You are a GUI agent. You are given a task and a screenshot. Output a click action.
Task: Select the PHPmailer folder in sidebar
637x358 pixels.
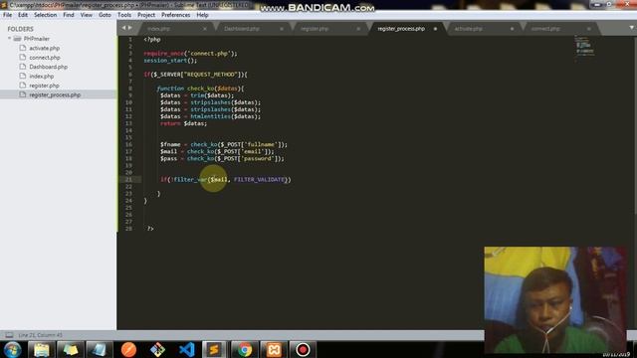pyautogui.click(x=36, y=39)
